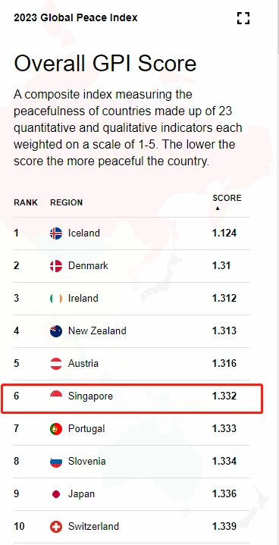Click Iceland's flag icon
The width and height of the screenshot is (279, 545).
click(x=56, y=233)
